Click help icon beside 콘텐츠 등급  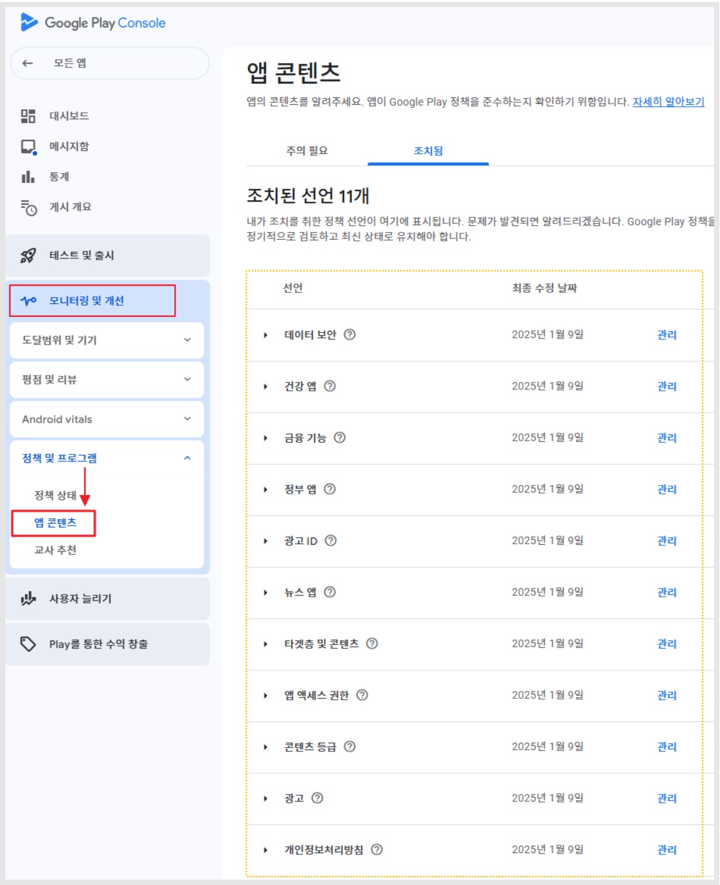pyautogui.click(x=350, y=746)
